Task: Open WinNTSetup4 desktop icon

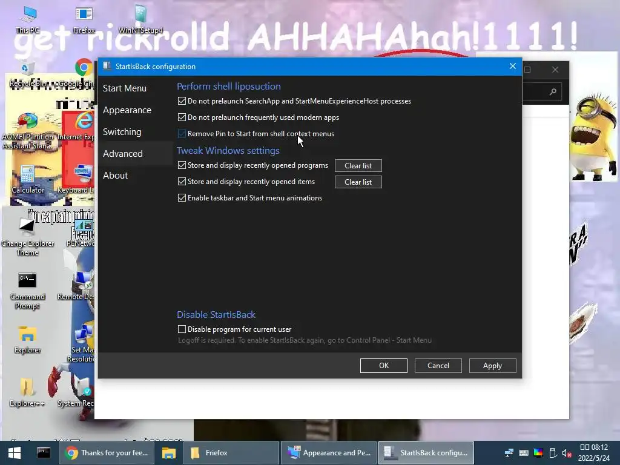Action: (x=140, y=19)
